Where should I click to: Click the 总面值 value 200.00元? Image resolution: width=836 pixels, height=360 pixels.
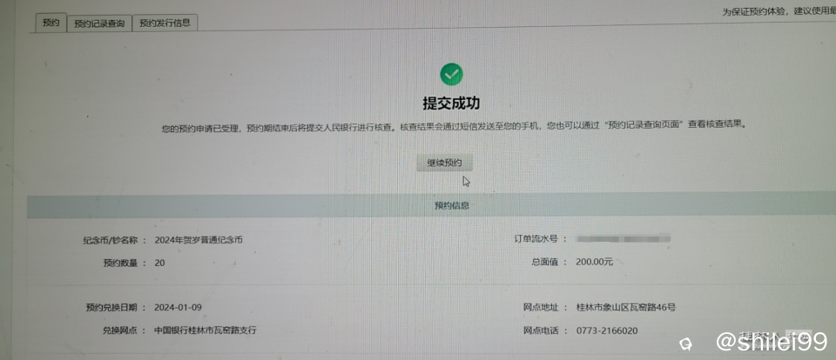[x=595, y=262]
